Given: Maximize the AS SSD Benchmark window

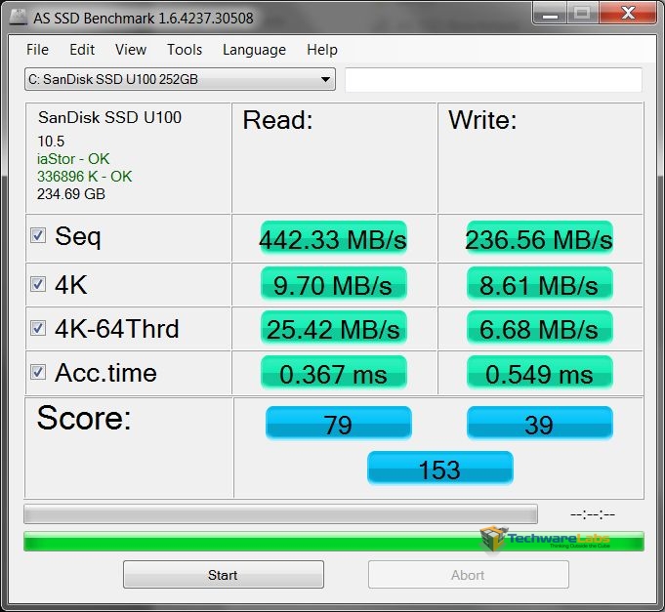Looking at the screenshot, I should [x=582, y=14].
